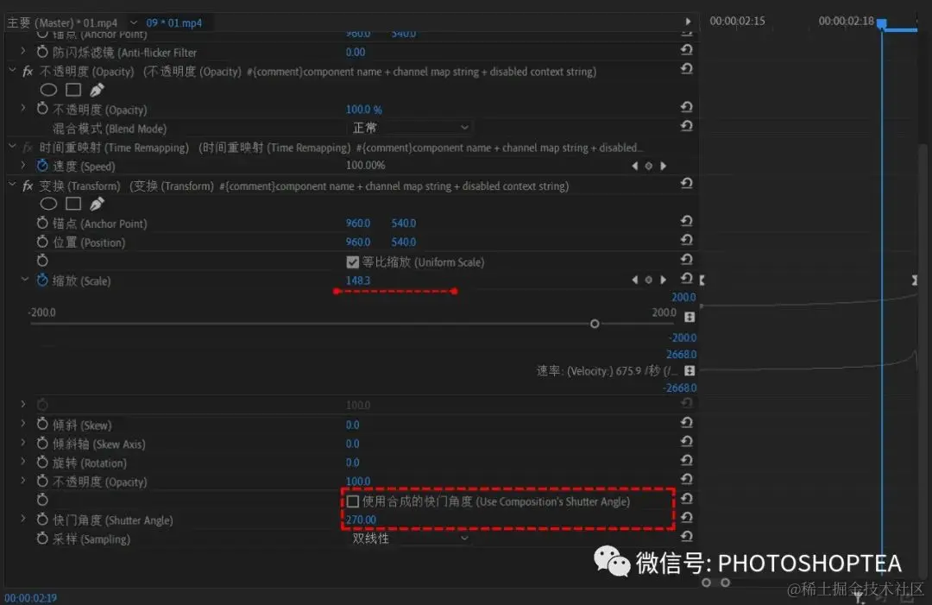Click the Scale slider handle
932x605 pixels.
point(595,324)
